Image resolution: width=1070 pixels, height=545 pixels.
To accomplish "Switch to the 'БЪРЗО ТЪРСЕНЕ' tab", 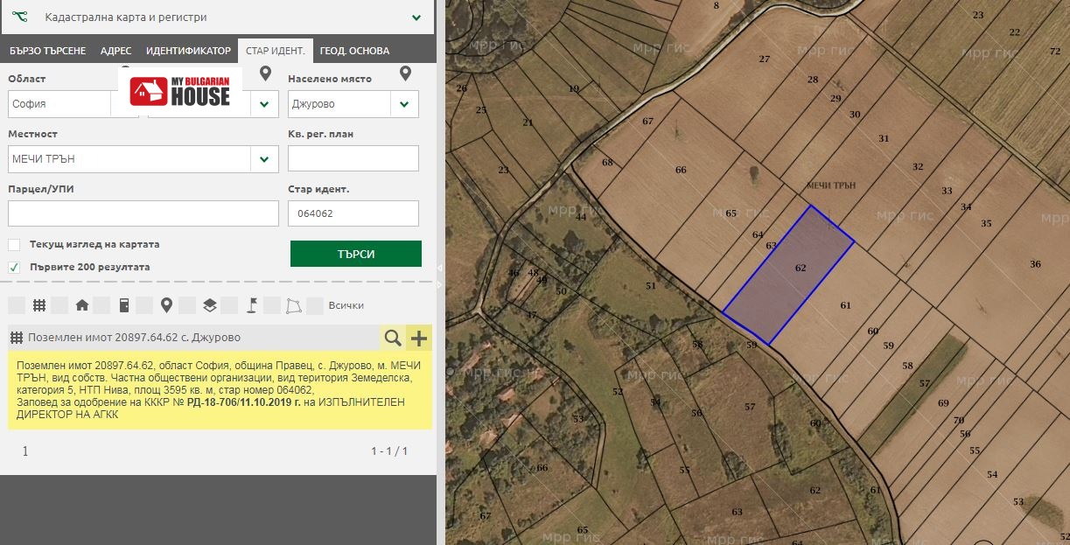I will point(47,51).
